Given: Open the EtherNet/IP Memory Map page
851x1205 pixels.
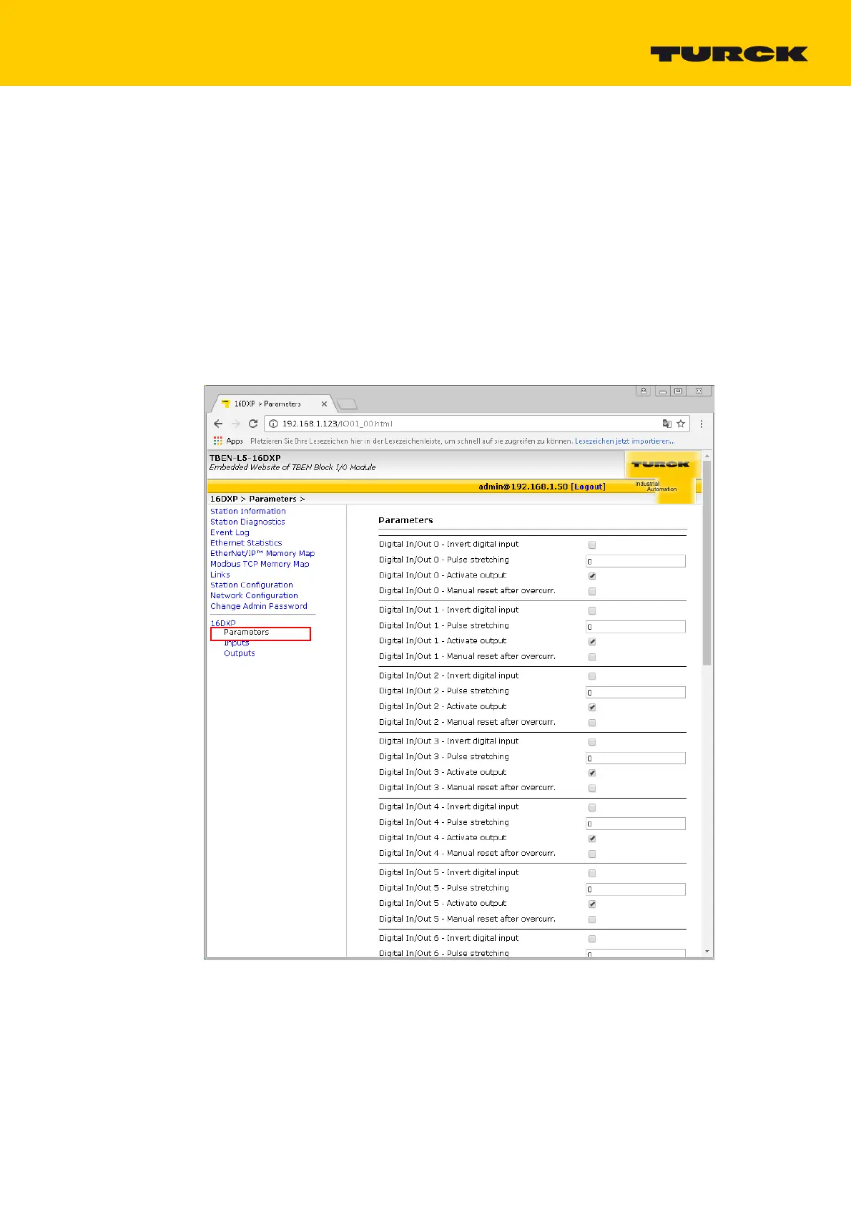Looking at the screenshot, I should (262, 553).
